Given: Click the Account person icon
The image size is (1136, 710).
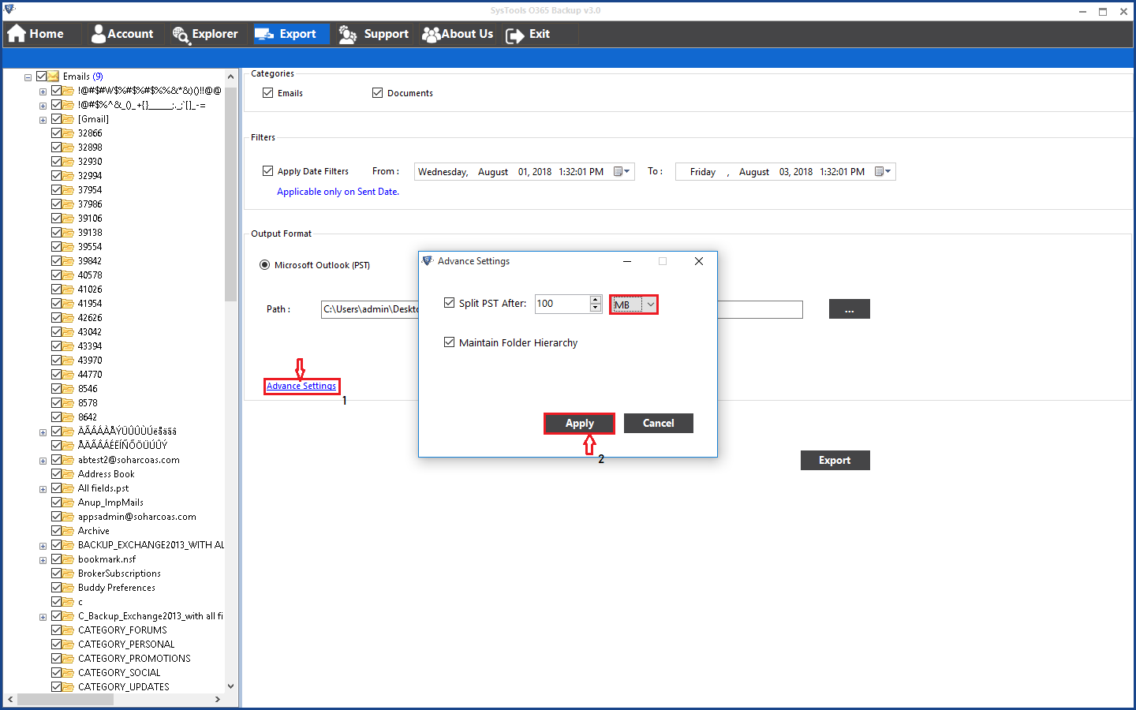Looking at the screenshot, I should click(x=98, y=34).
